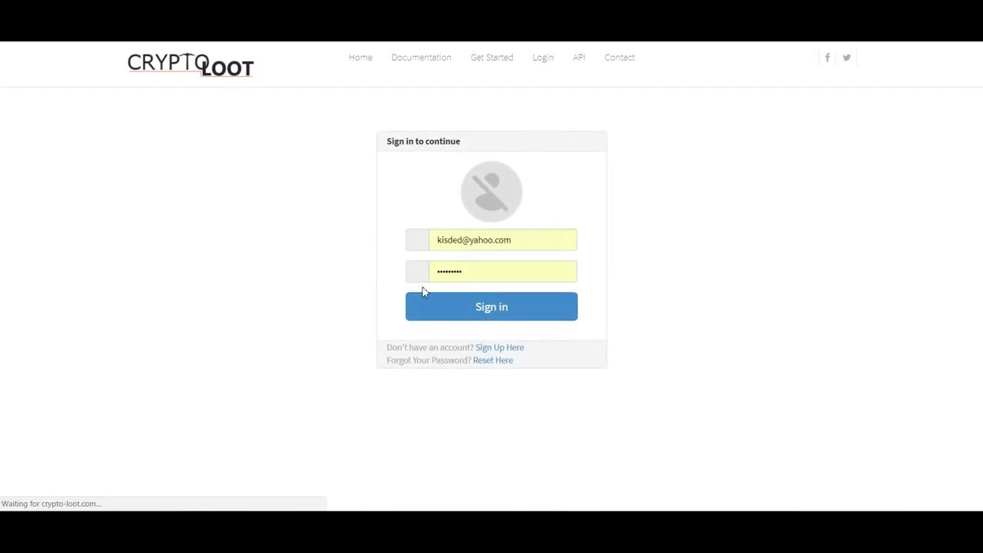Click the 'Sign in to continue' heading
Screen dimensions: 983x553
pyautogui.click(x=423, y=141)
